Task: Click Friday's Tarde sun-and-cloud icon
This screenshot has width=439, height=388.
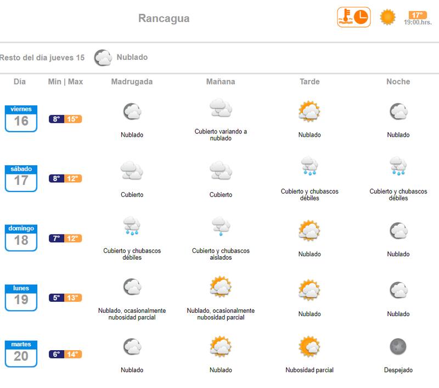Action: pos(309,112)
